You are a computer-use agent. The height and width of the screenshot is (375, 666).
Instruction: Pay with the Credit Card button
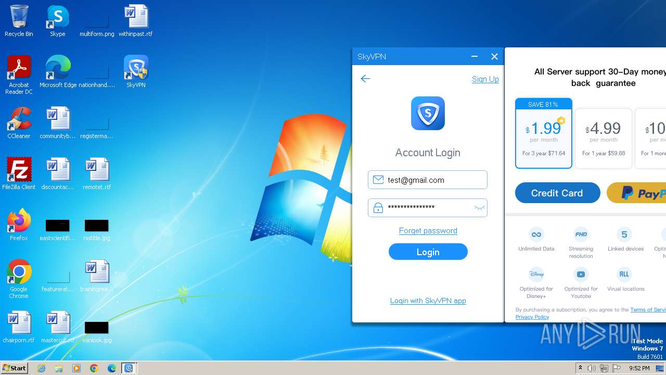(557, 193)
